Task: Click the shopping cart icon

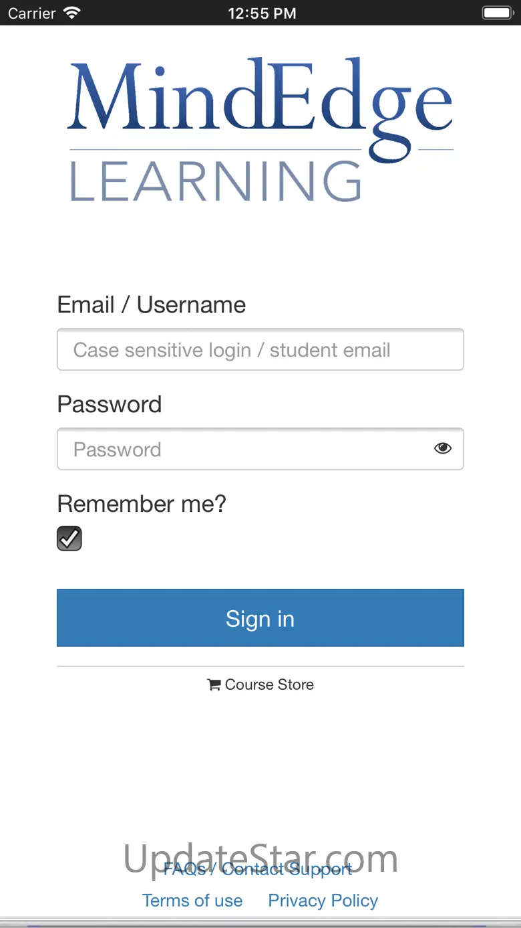Action: [214, 684]
